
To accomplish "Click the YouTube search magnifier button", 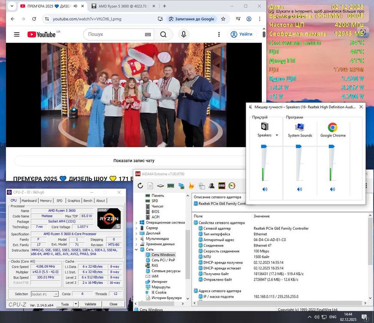I will click(163, 35).
